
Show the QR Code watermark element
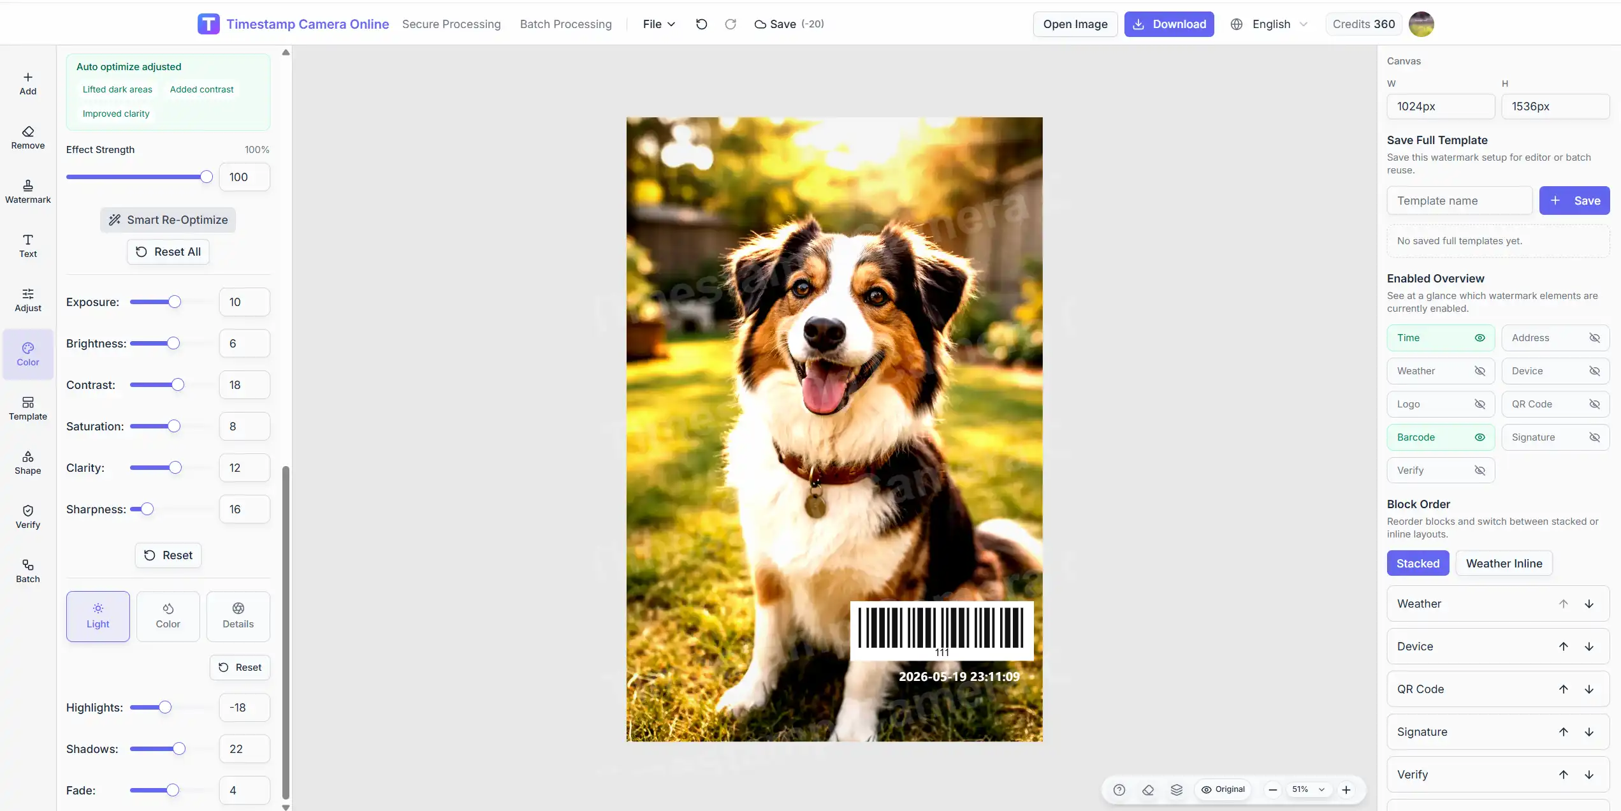click(x=1555, y=404)
